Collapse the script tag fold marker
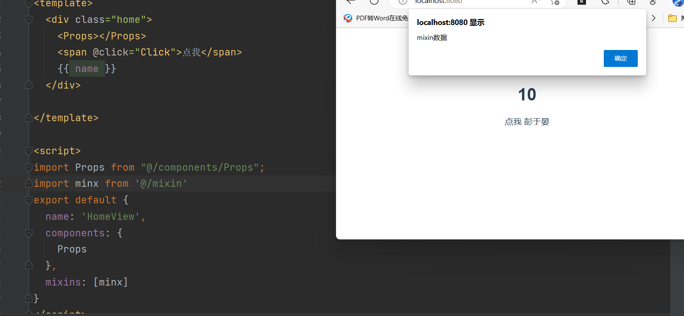This screenshot has height=316, width=684. tap(29, 151)
